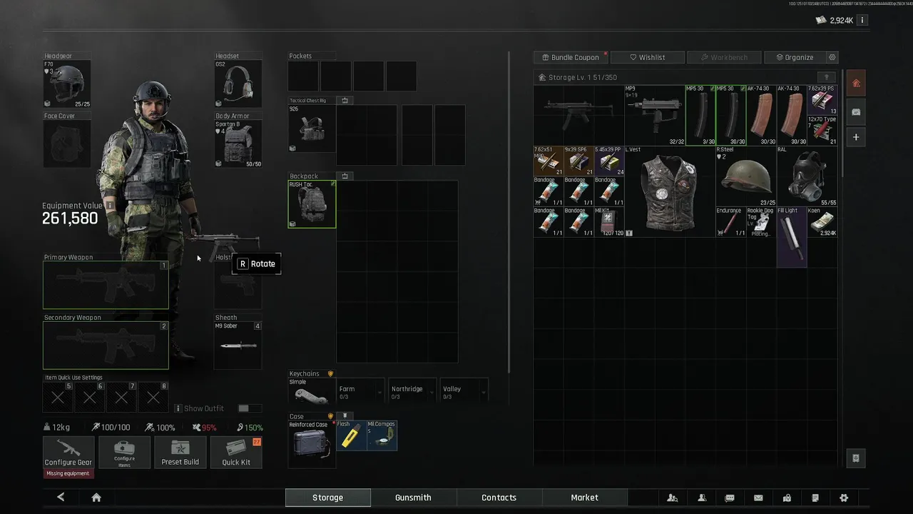Open the find players icon
The height and width of the screenshot is (514, 913).
point(673,498)
